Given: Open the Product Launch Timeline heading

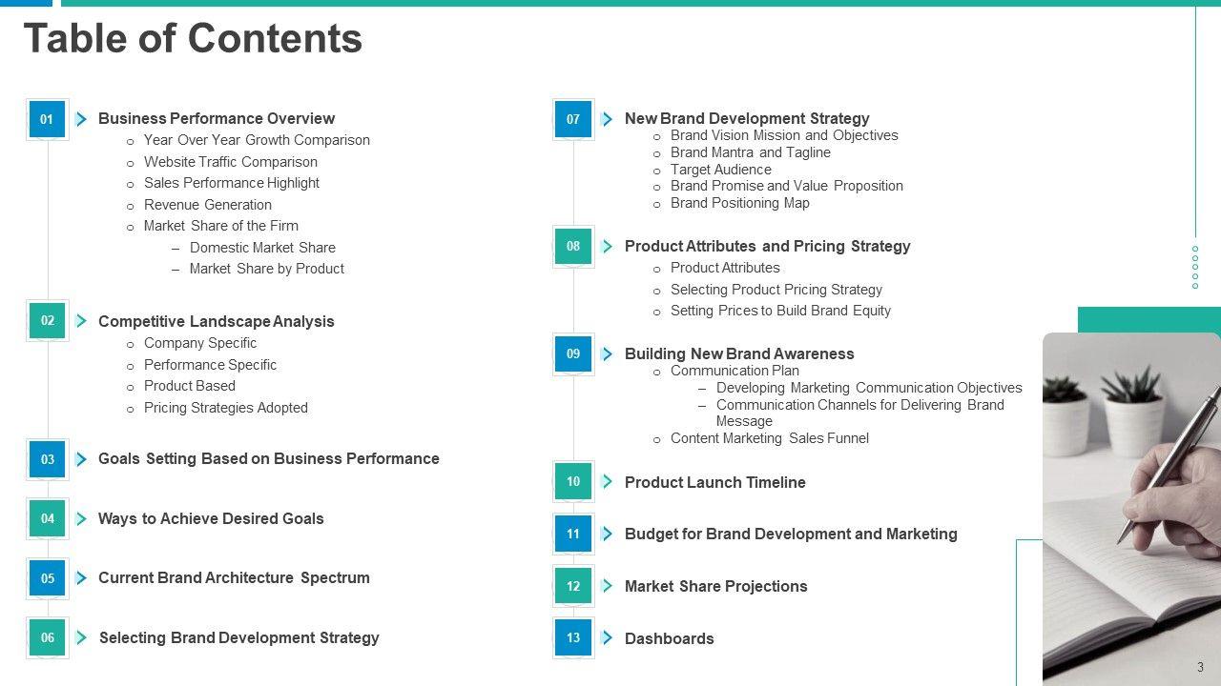Looking at the screenshot, I should tap(714, 482).
